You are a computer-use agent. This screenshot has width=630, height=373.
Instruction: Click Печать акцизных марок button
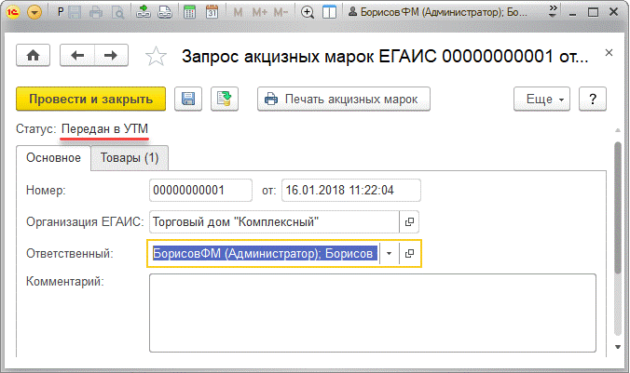[x=344, y=99]
